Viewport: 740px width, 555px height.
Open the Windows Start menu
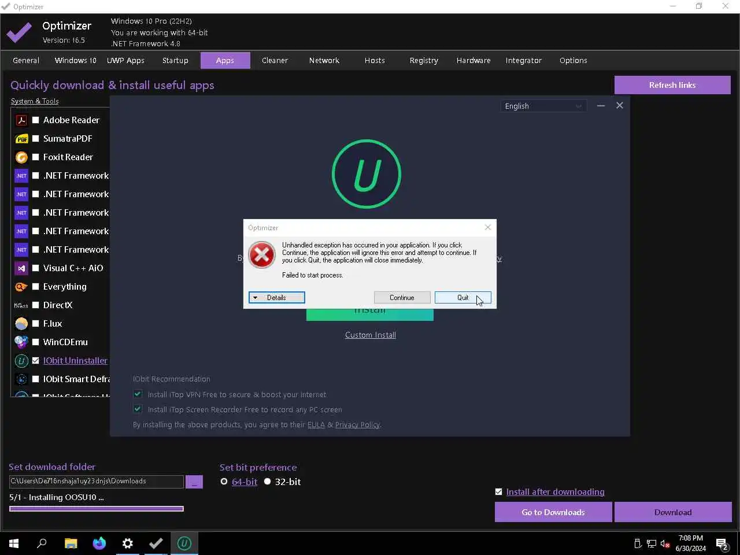14,543
